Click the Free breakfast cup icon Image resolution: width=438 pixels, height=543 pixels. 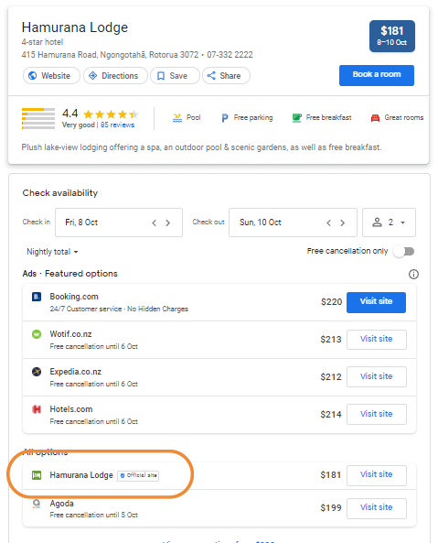point(296,118)
